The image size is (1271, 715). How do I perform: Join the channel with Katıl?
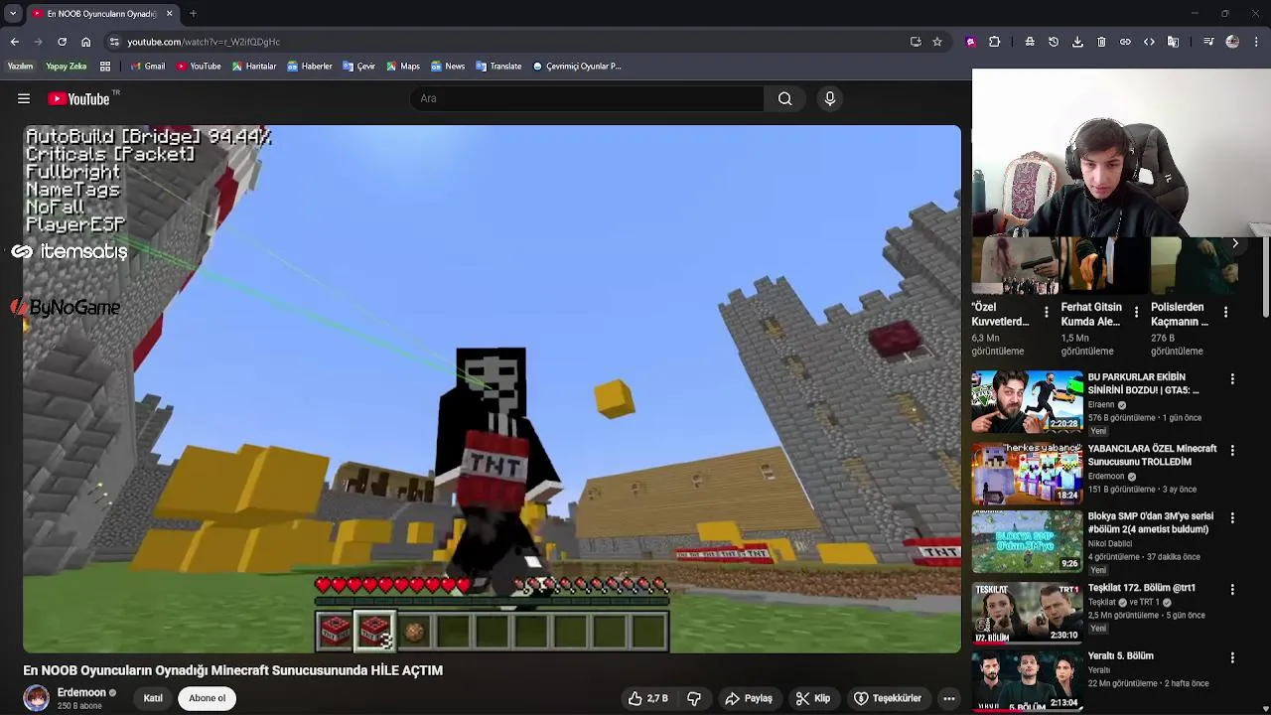[153, 698]
